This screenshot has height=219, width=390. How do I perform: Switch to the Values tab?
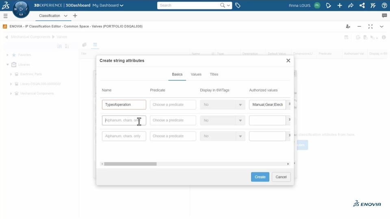(196, 74)
